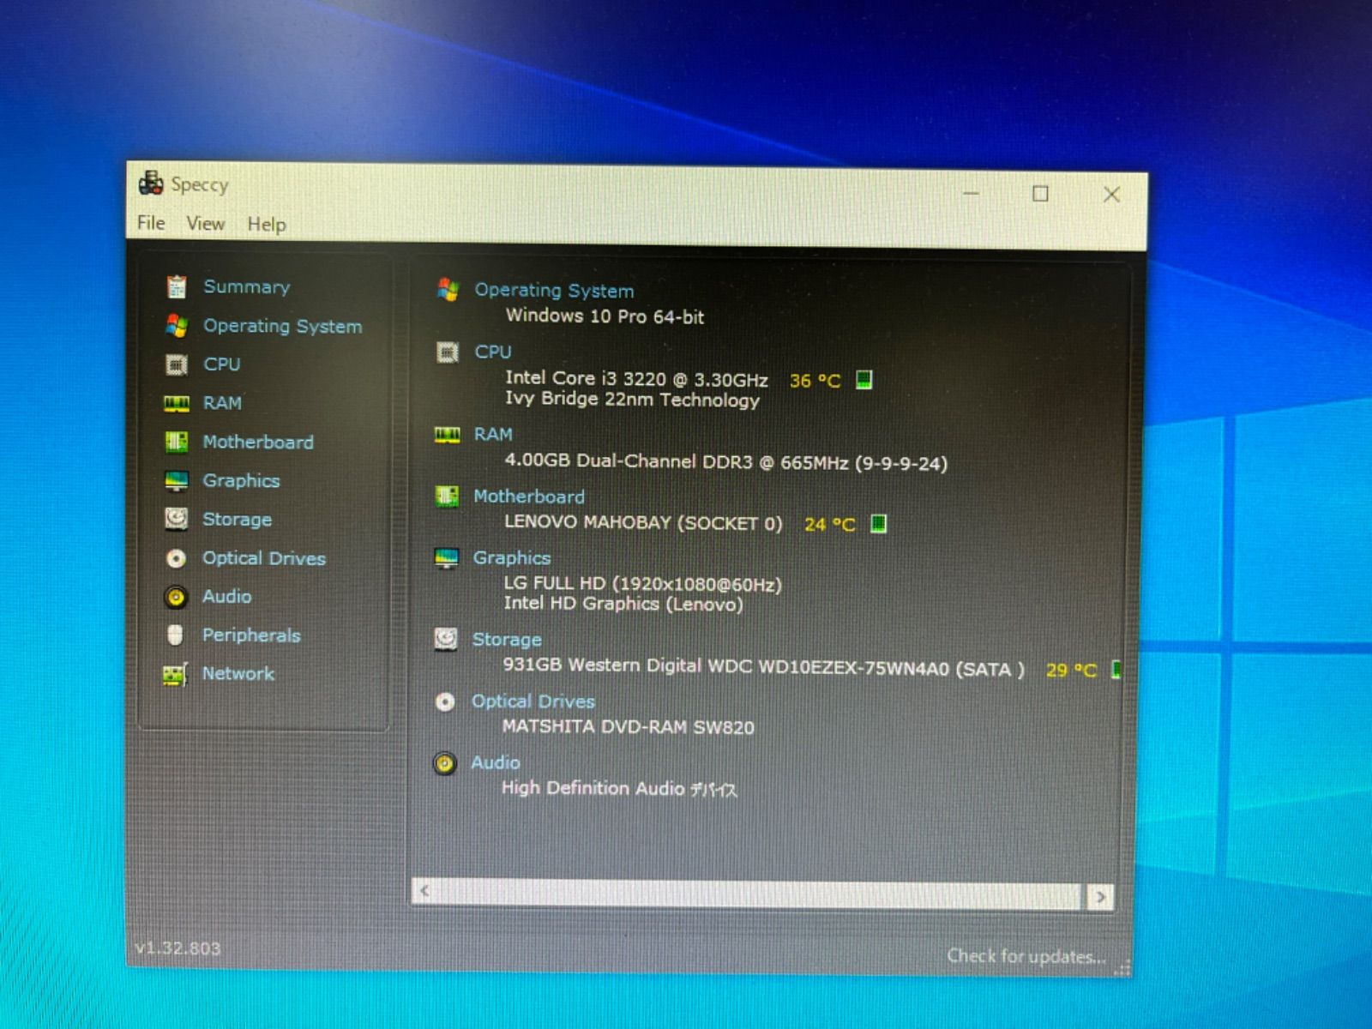Click the Check for updates link
The height and width of the screenshot is (1029, 1372).
tap(1026, 956)
